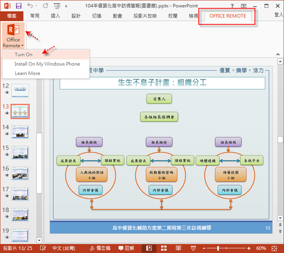Open Ribbon Display Options icon
The width and height of the screenshot is (284, 253).
click(x=244, y=6)
